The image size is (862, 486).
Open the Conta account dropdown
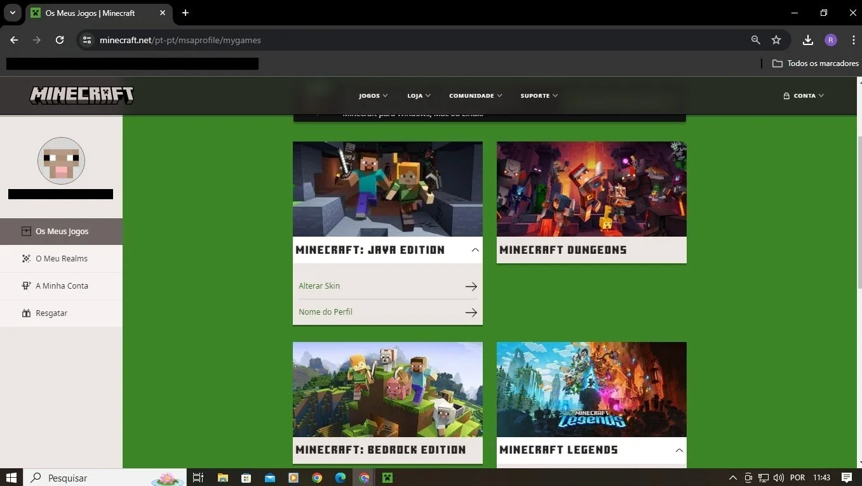tap(804, 96)
